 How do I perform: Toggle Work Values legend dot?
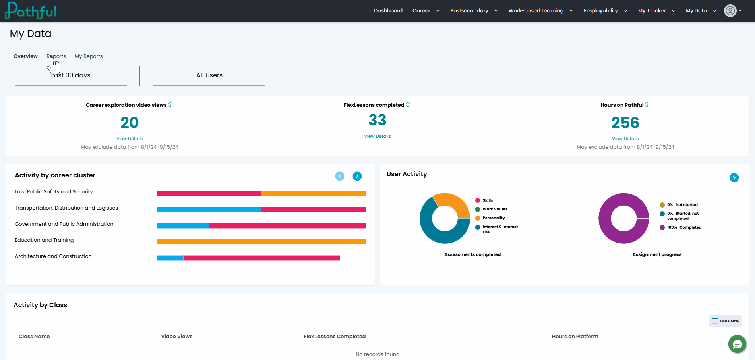pyautogui.click(x=478, y=209)
